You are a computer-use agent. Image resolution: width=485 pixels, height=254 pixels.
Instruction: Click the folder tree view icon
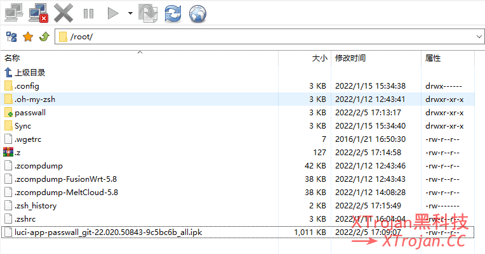coord(11,37)
